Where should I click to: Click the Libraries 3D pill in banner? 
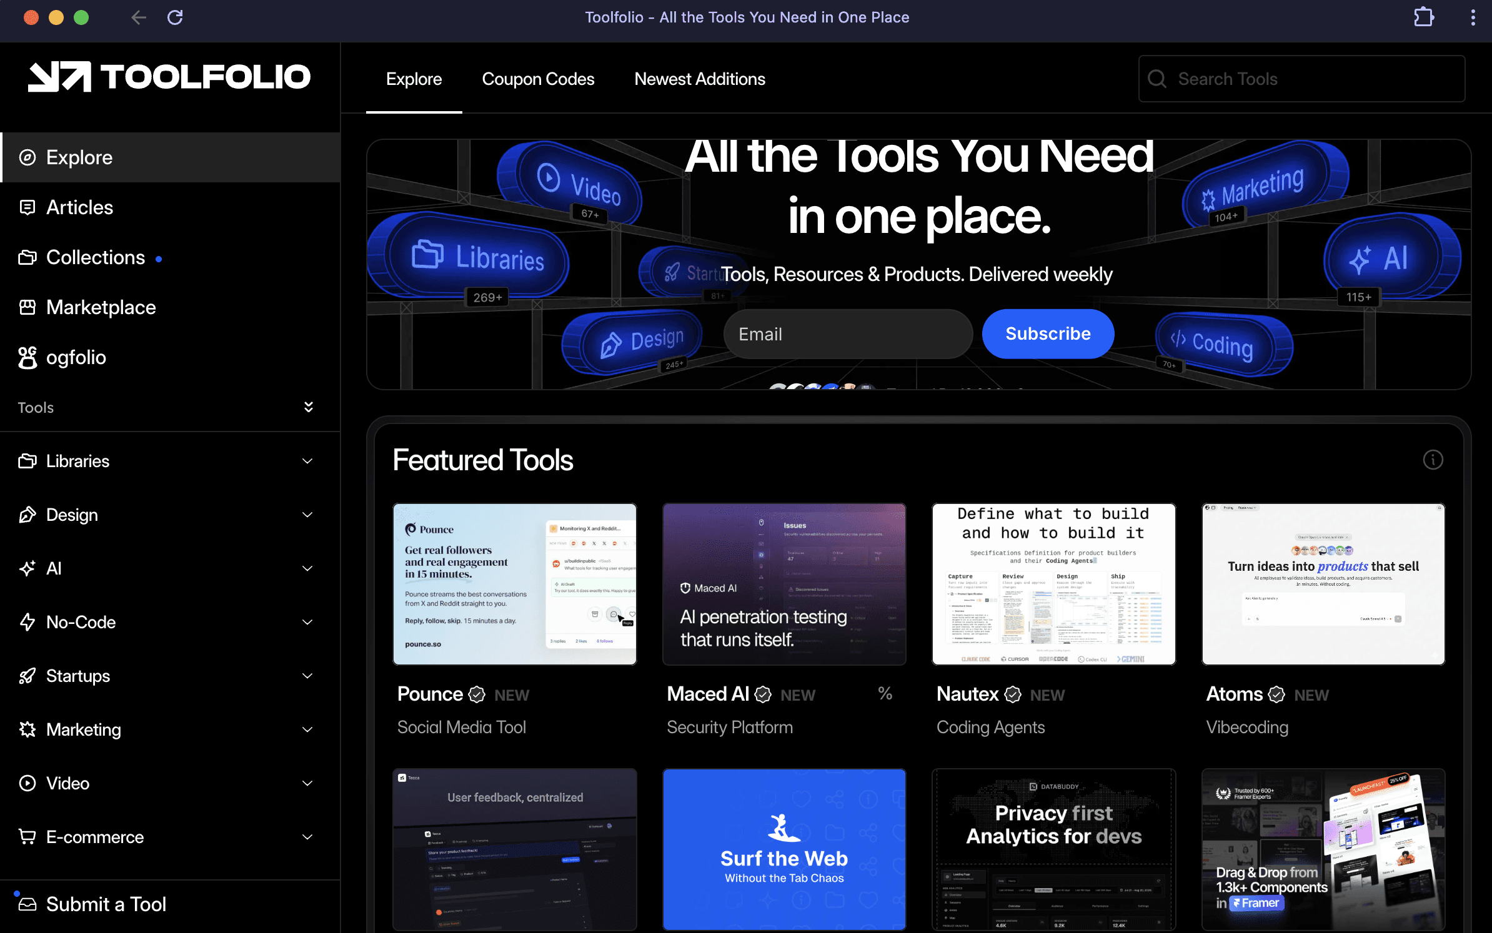pos(478,256)
